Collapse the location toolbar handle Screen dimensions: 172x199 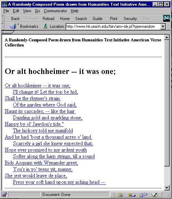pyautogui.click(x=3, y=26)
